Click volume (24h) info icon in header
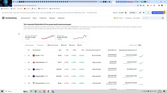This screenshot has width=167, height=93. pos(116,50)
